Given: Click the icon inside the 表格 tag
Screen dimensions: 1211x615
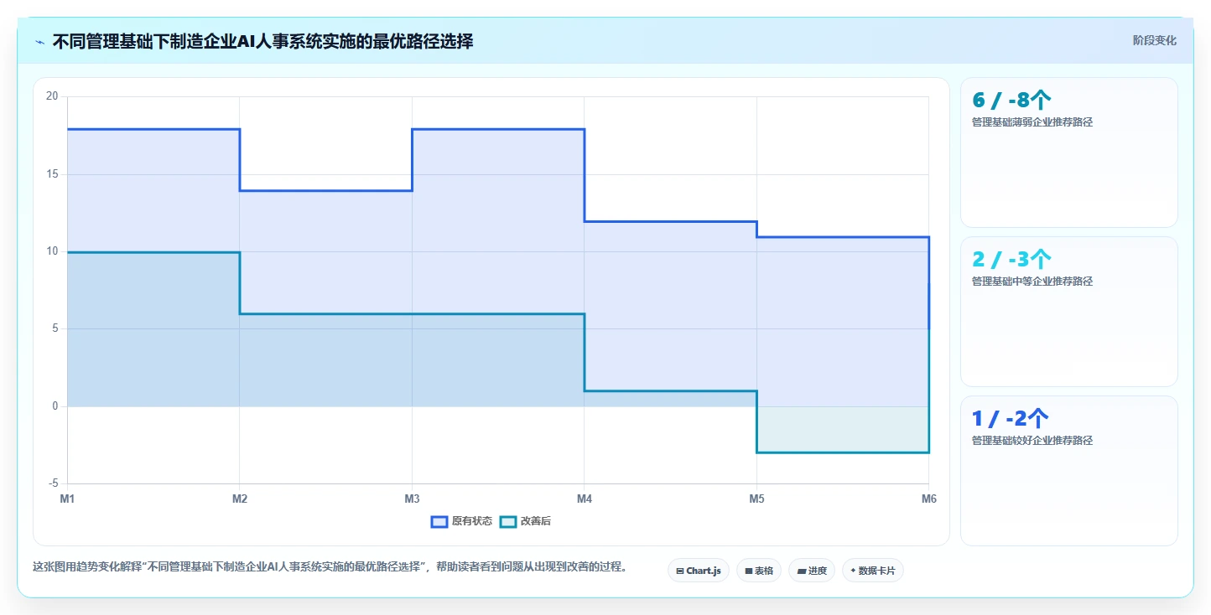Looking at the screenshot, I should [749, 571].
